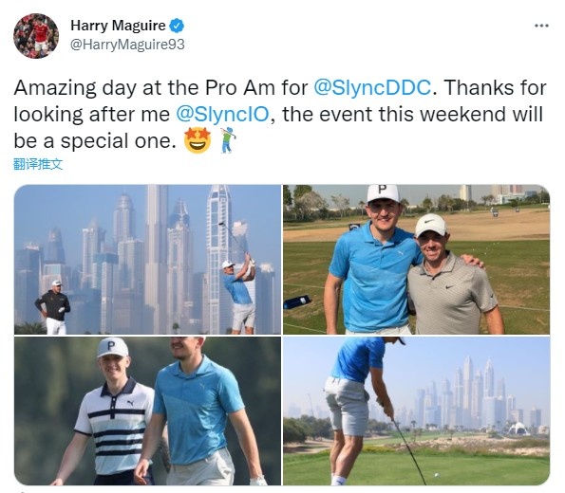Click the 翻译推文 translate tweet link
Viewport: 565px width, 493px height.
point(38,164)
